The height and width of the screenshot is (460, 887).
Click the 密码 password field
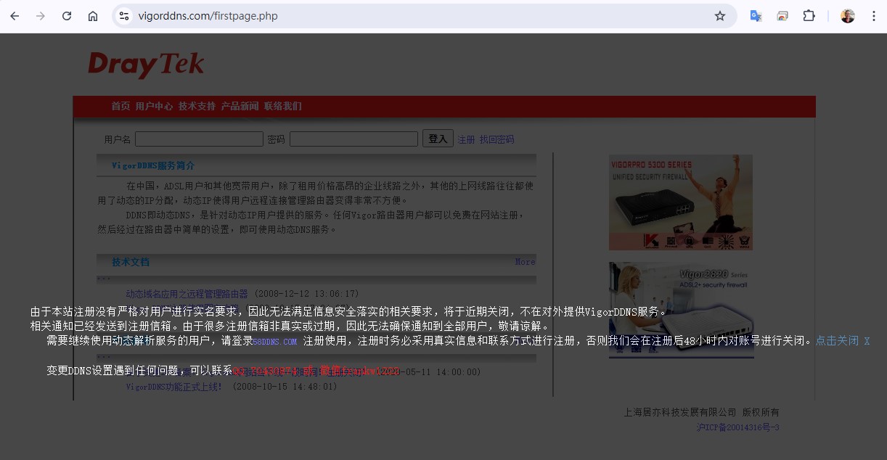click(353, 139)
